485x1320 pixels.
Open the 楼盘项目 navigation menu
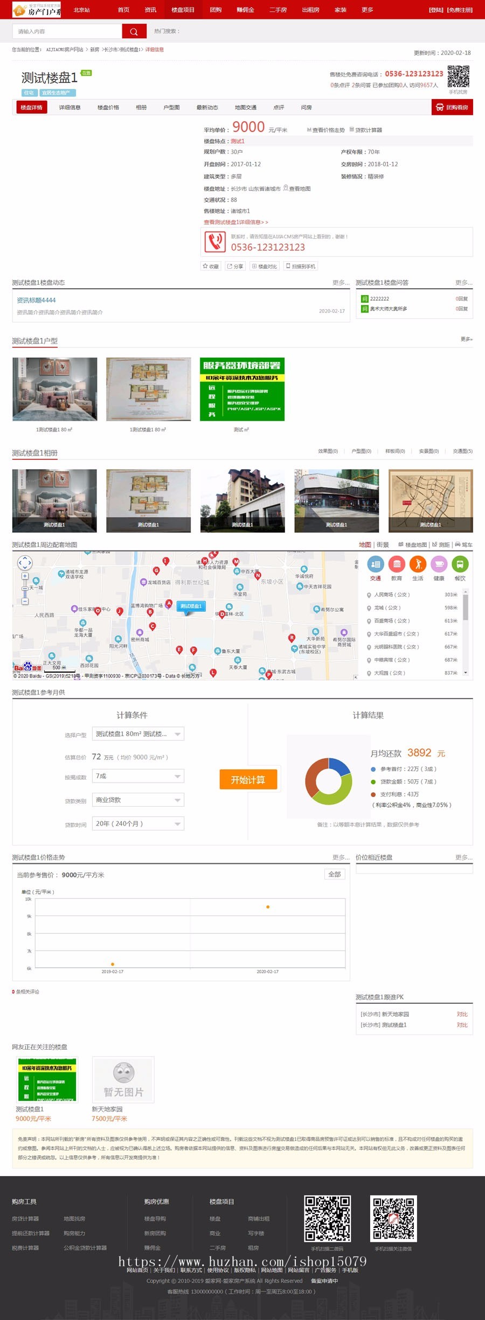tap(183, 10)
